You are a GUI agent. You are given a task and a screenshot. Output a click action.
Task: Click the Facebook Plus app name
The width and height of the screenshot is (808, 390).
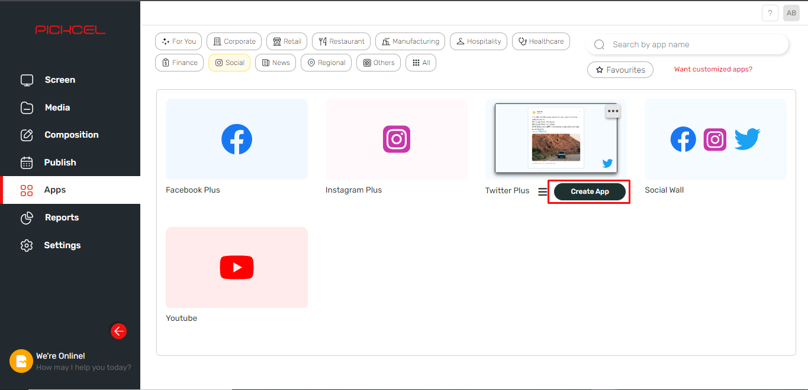point(193,190)
